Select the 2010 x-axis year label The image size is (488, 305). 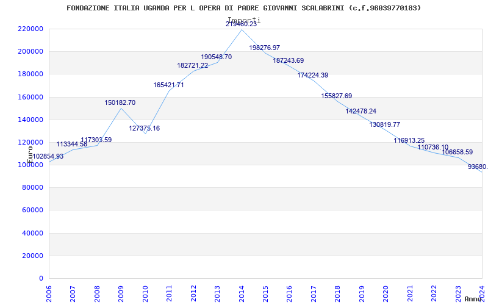point(145,293)
